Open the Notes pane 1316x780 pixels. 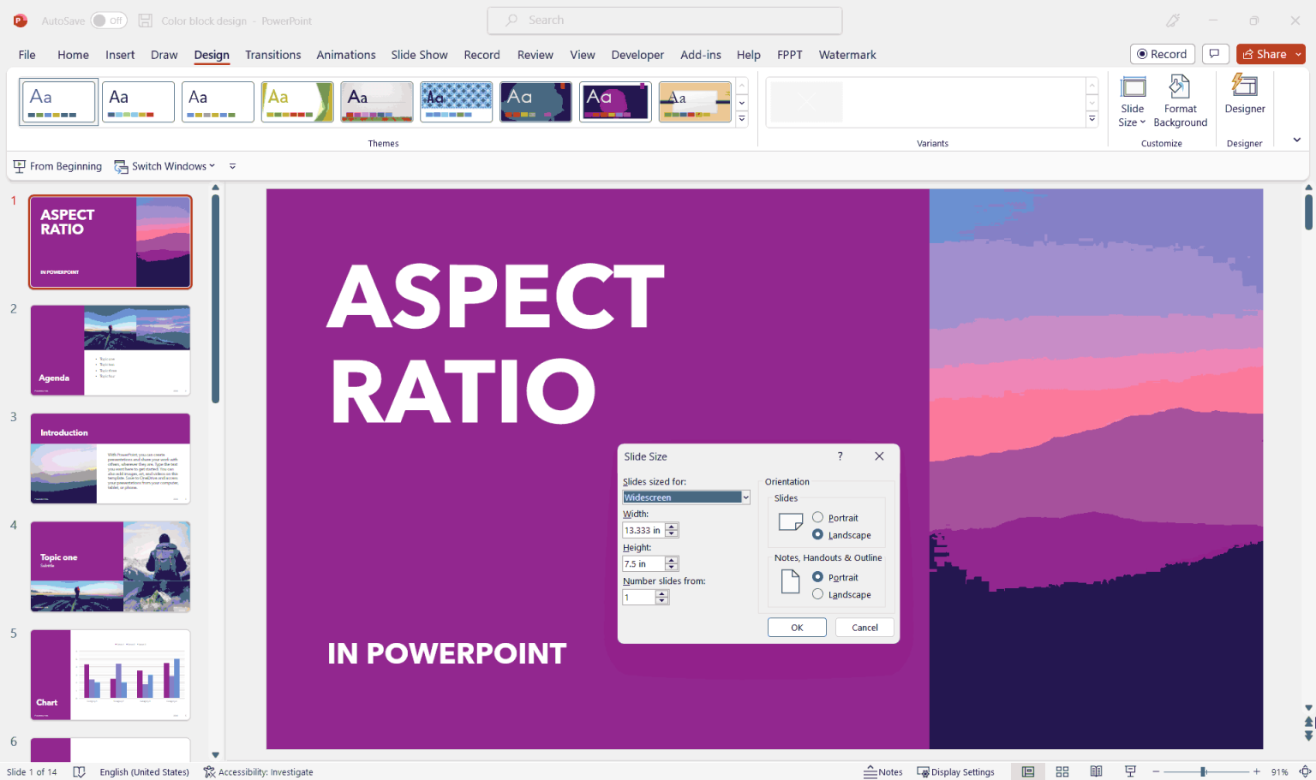(x=883, y=771)
